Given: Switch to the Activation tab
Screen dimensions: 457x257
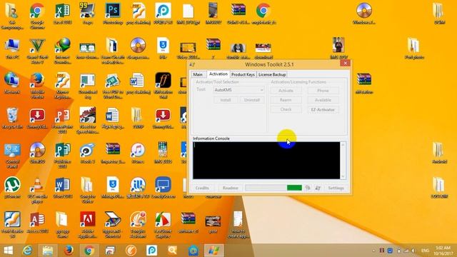Looking at the screenshot, I should pos(219,74).
